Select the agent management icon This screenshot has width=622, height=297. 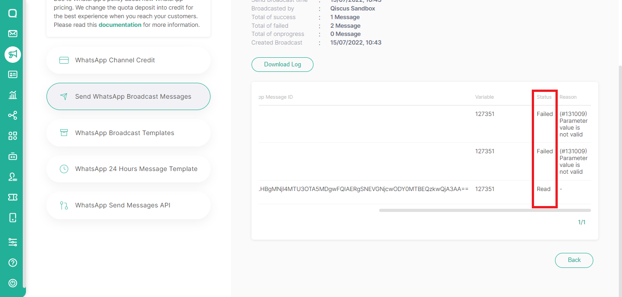click(12, 176)
